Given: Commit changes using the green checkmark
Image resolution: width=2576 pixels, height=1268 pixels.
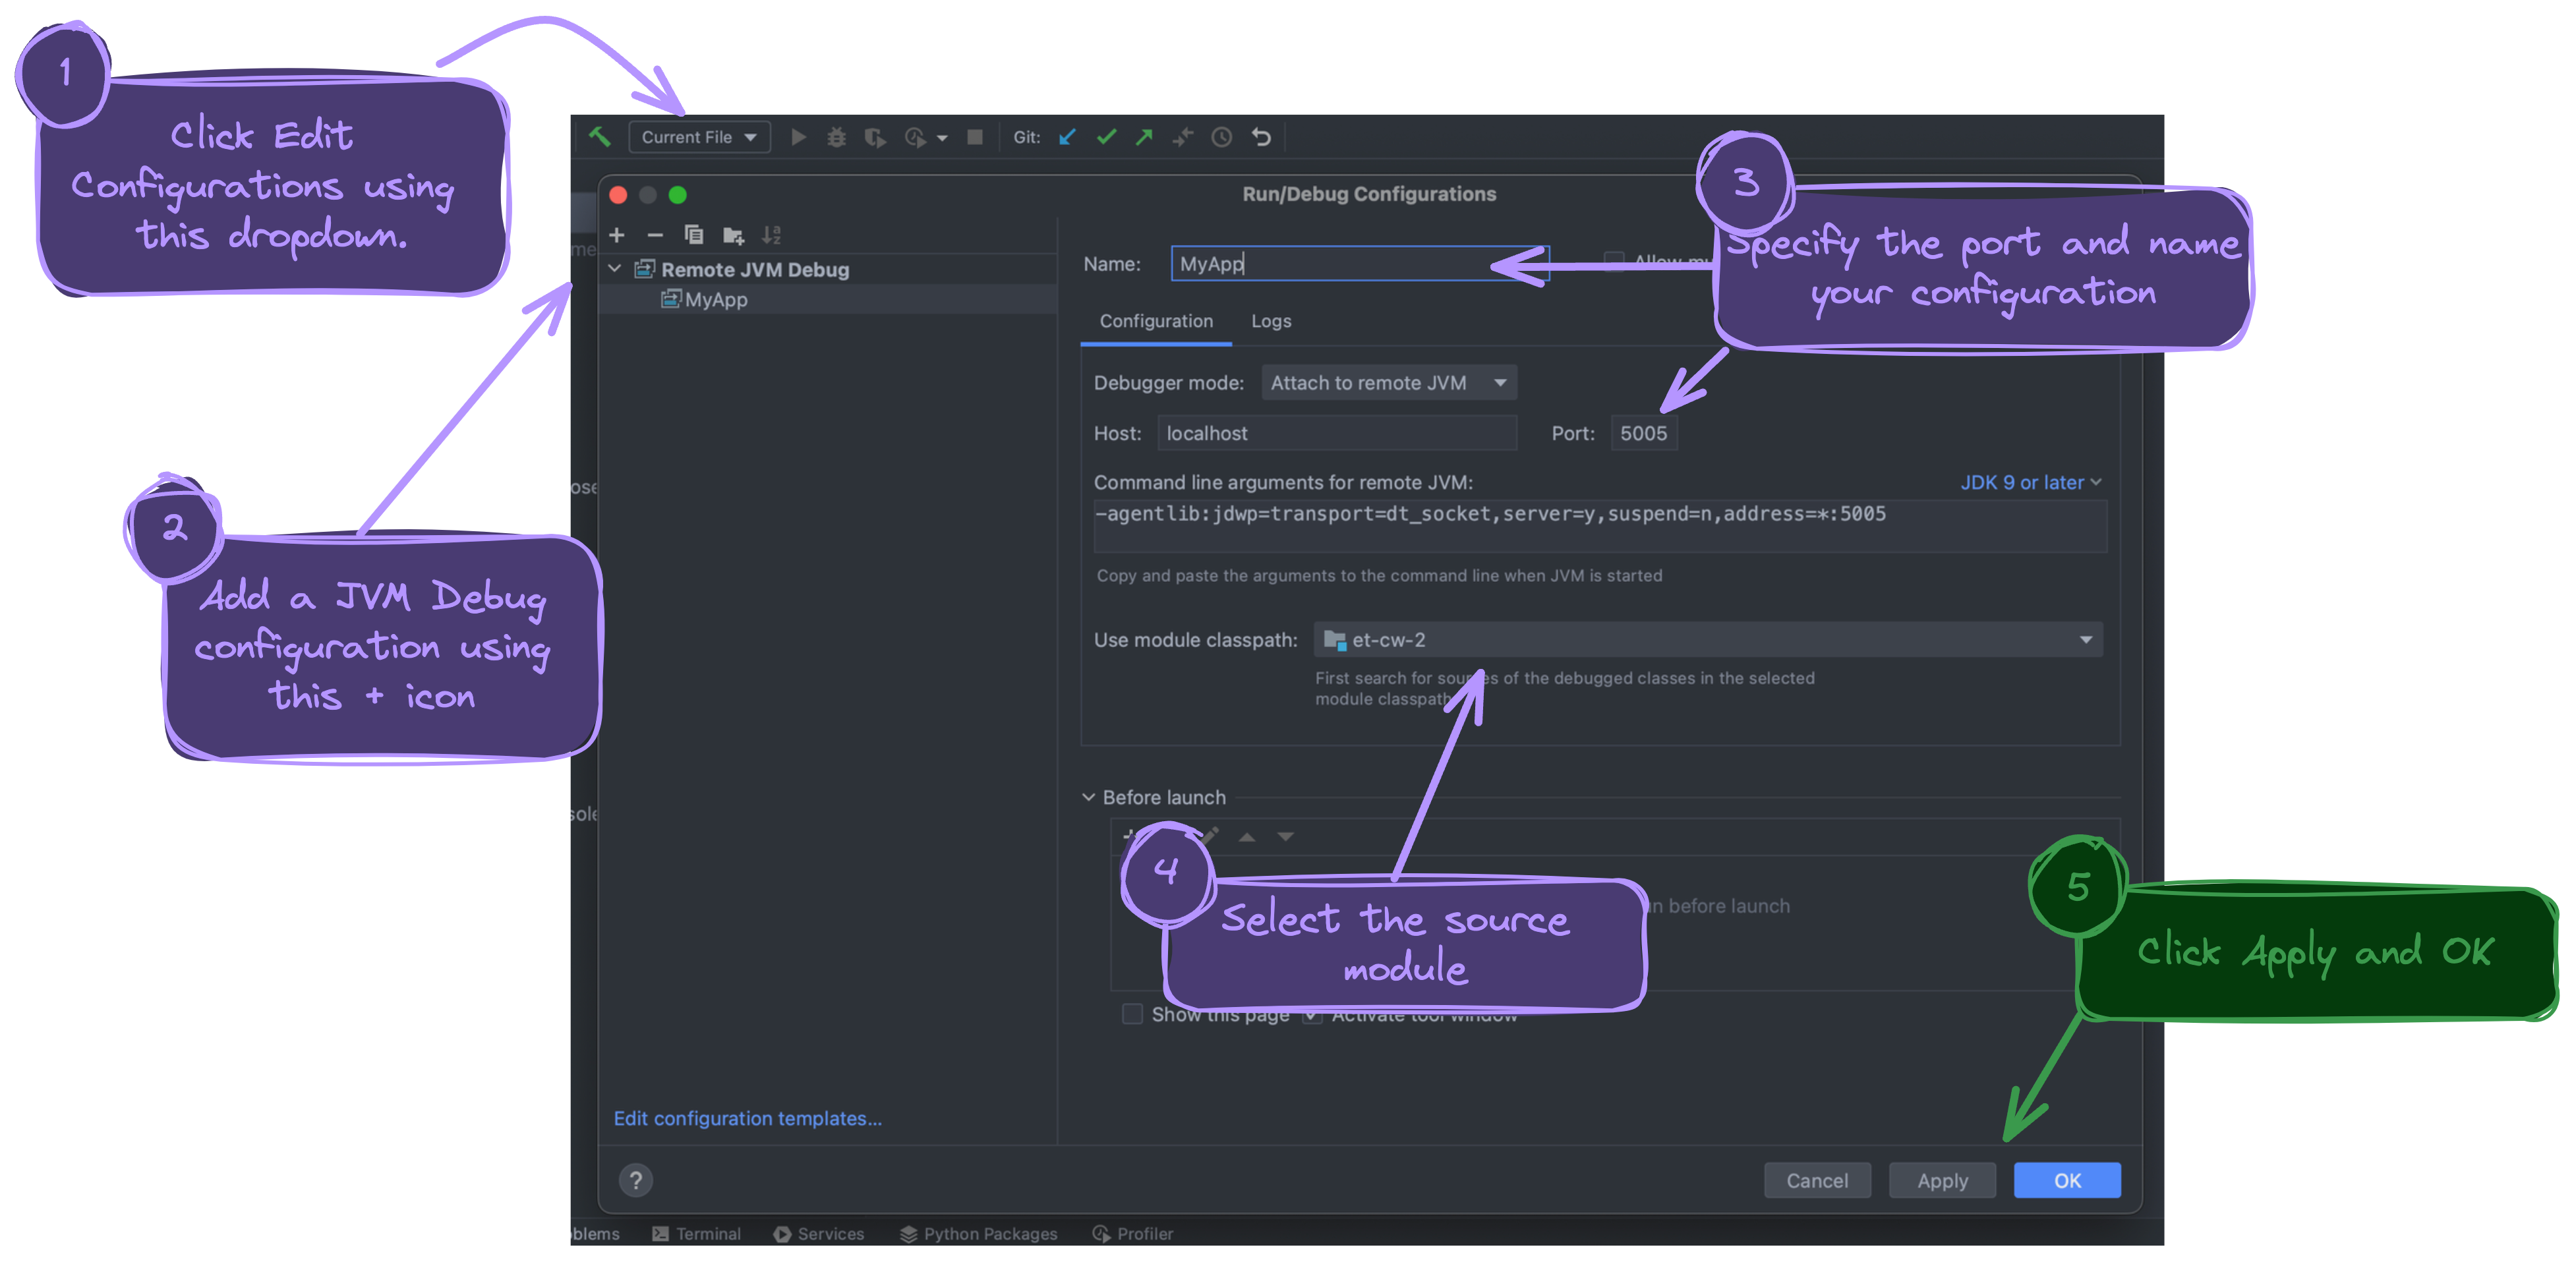Looking at the screenshot, I should tap(1105, 137).
